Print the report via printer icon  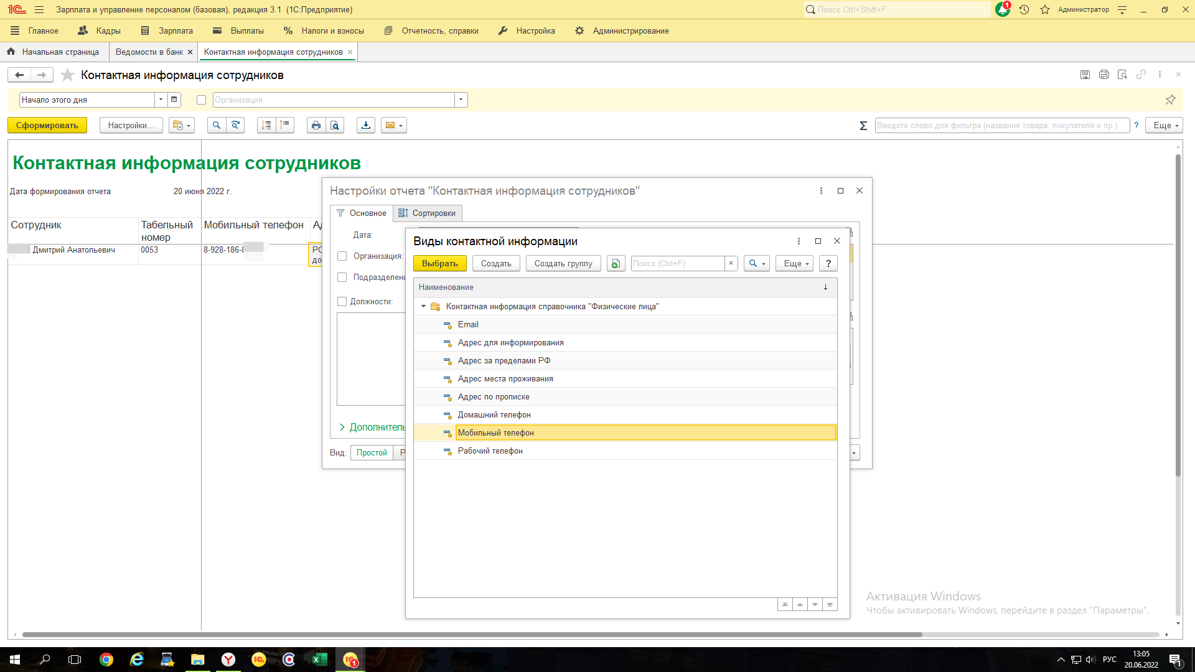[x=316, y=126]
